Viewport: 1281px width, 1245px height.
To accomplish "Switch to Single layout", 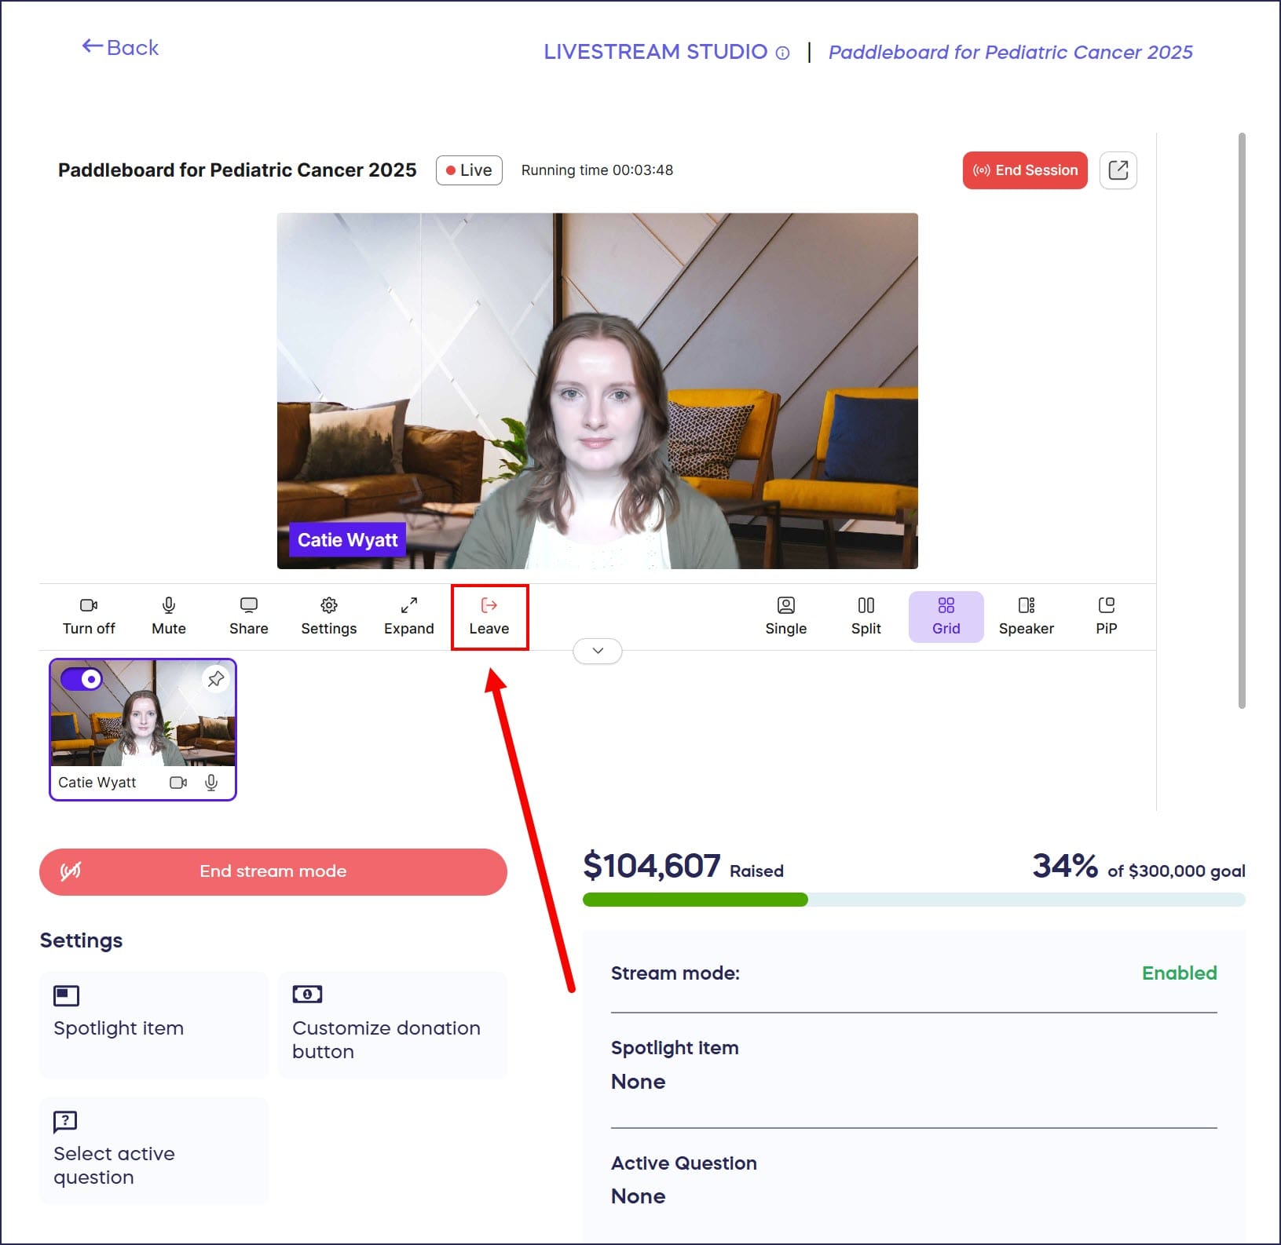I will pyautogui.click(x=785, y=616).
